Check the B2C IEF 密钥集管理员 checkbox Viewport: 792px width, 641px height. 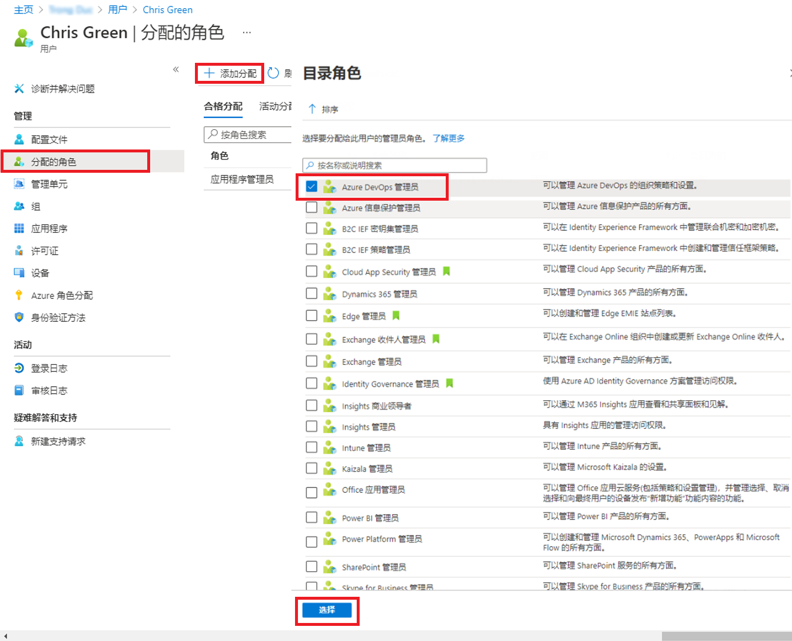tap(311, 228)
